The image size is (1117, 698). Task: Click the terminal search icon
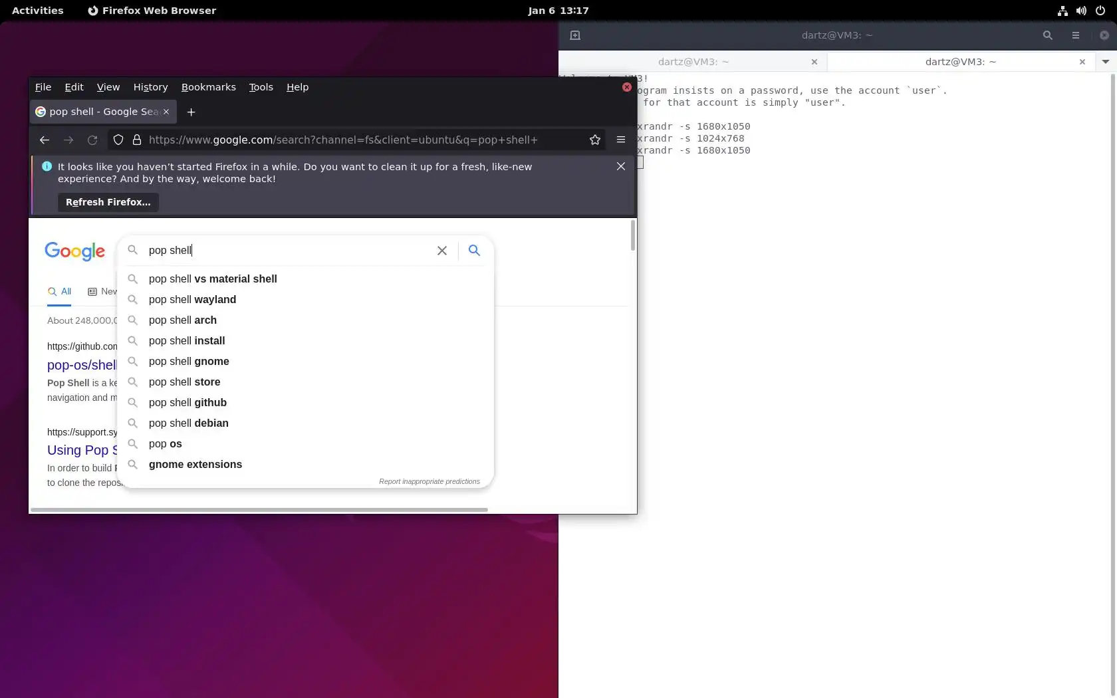pos(1048,35)
